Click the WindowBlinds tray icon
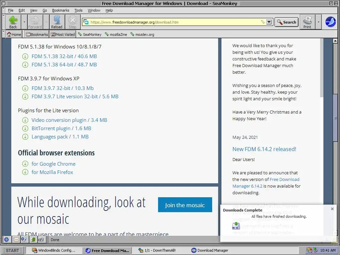This screenshot has height=255, width=340. (x=309, y=250)
